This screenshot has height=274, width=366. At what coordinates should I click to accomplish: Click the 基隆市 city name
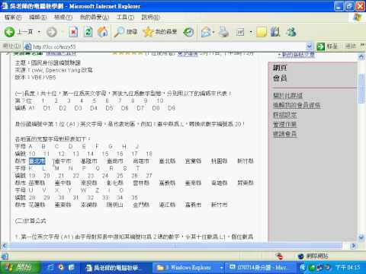click(x=89, y=161)
